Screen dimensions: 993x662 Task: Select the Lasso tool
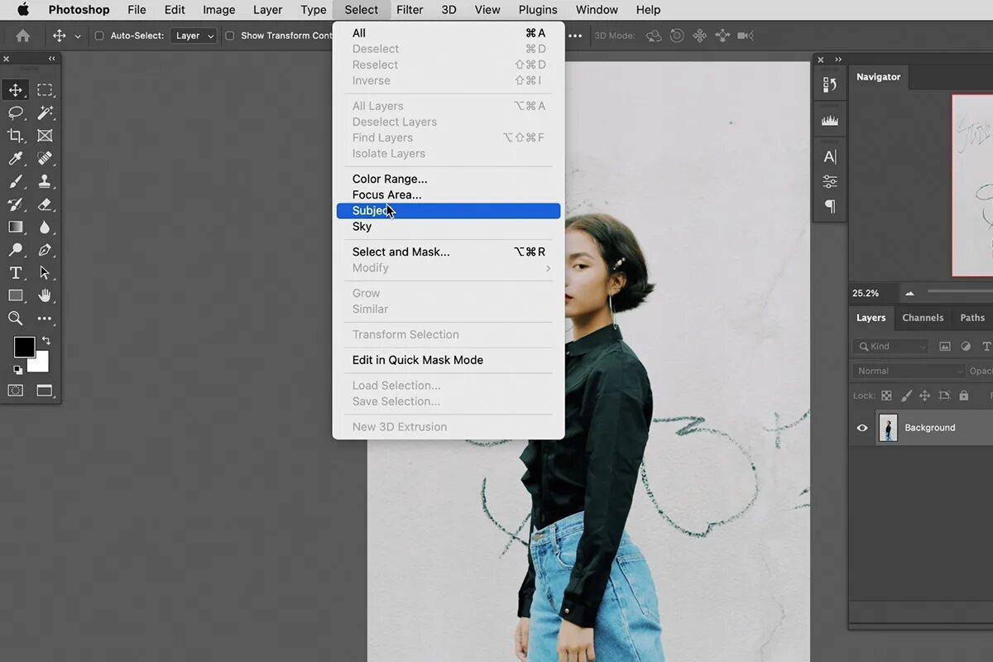pos(16,113)
